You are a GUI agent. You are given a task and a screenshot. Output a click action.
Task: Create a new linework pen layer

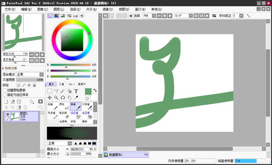tap(13, 102)
